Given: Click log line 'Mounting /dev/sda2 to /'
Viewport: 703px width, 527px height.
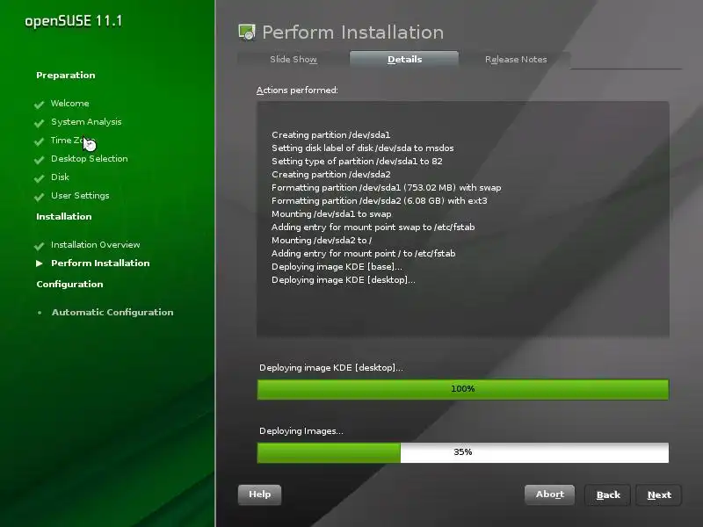Looking at the screenshot, I should (322, 240).
